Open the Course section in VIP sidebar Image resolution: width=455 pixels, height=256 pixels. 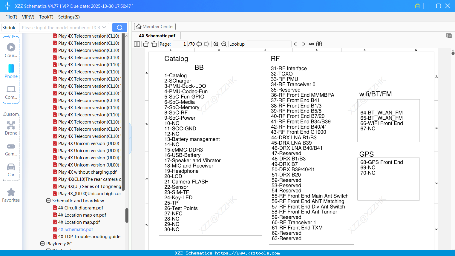click(11, 50)
